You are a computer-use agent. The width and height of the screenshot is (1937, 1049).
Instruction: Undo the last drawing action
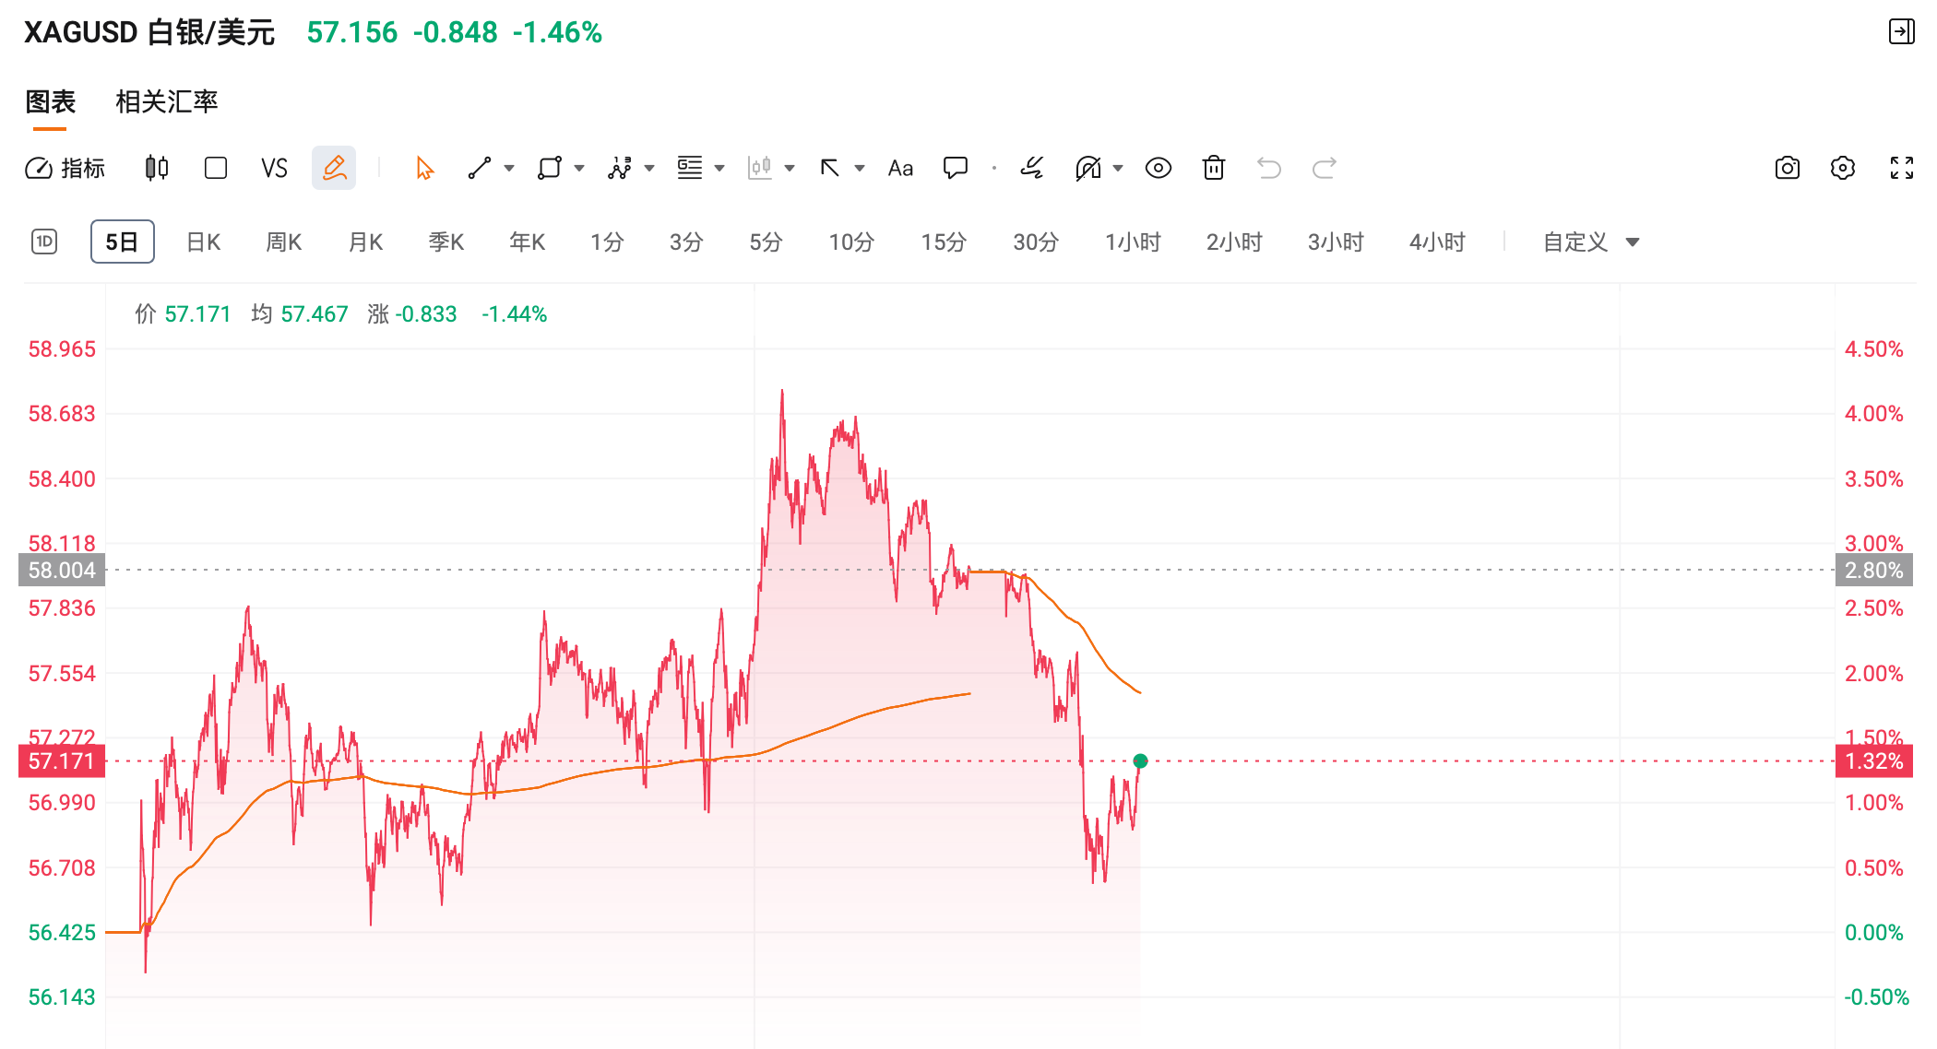point(1269,168)
